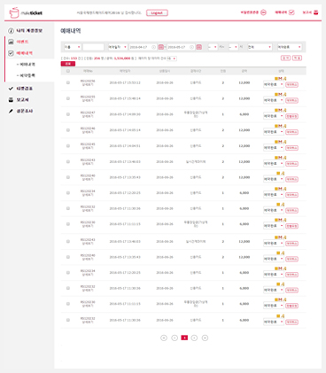Open status dropdown in 14:09:30 row
326x373 pixels.
[x=274, y=116]
